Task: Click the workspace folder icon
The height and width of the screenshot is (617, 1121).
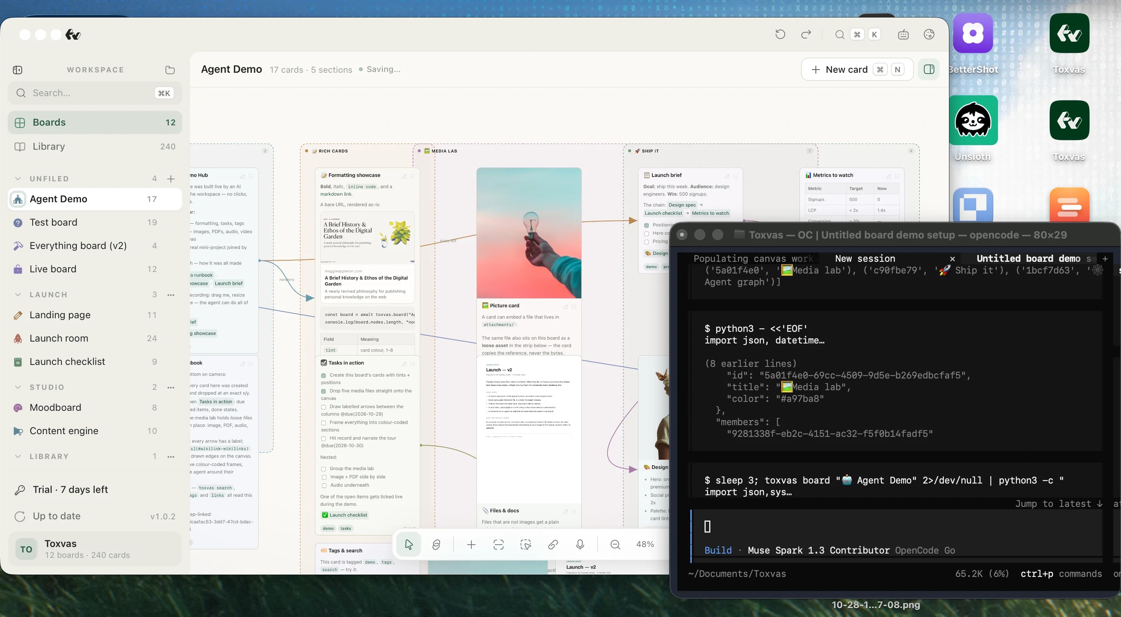Action: (x=170, y=70)
